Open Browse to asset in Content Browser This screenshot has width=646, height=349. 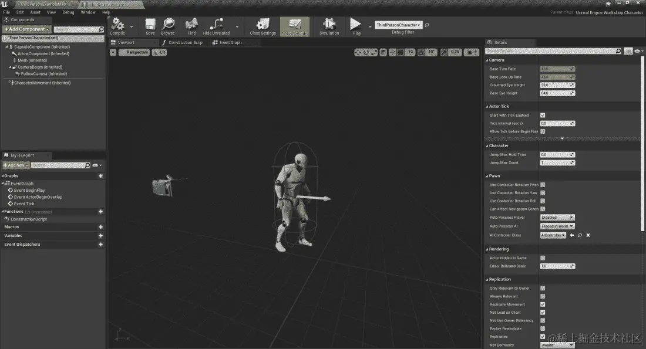(x=168, y=27)
